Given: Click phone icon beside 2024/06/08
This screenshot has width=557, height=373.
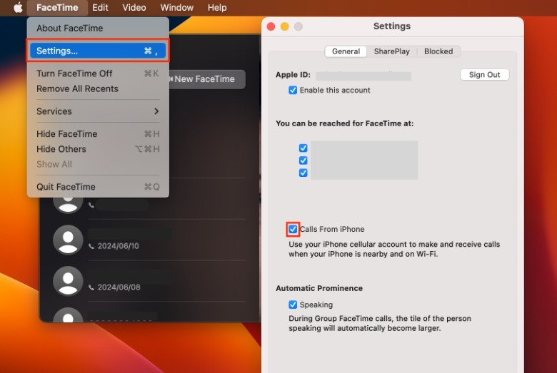Looking at the screenshot, I should coord(91,287).
